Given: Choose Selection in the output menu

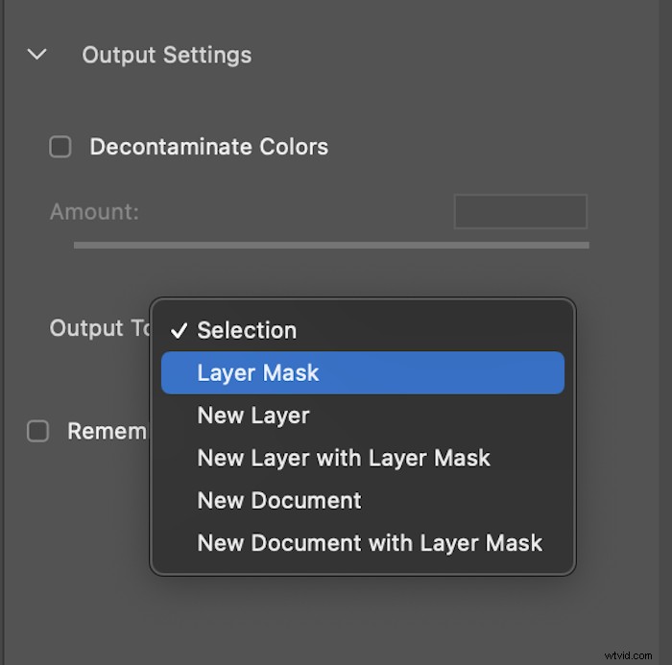Looking at the screenshot, I should coord(247,330).
